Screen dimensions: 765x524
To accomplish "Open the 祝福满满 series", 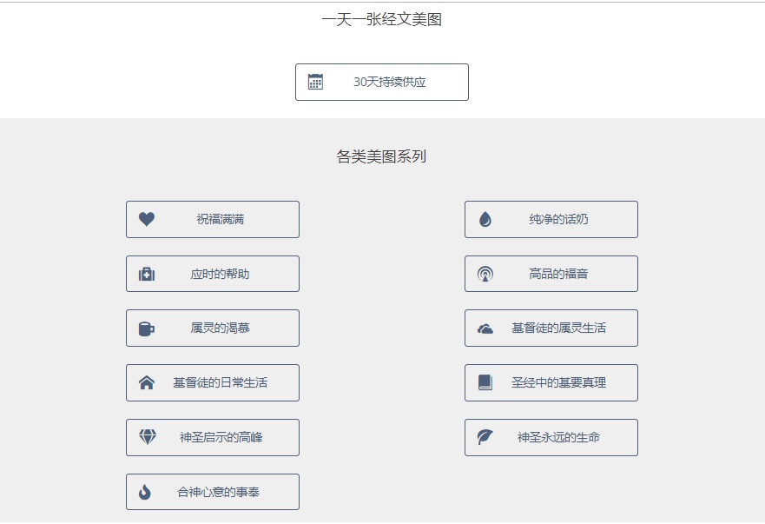I will (x=220, y=220).
